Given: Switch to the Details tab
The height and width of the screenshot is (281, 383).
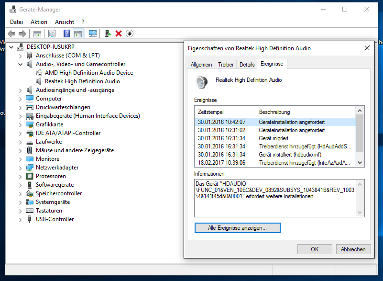Looking at the screenshot, I should pyautogui.click(x=247, y=65).
